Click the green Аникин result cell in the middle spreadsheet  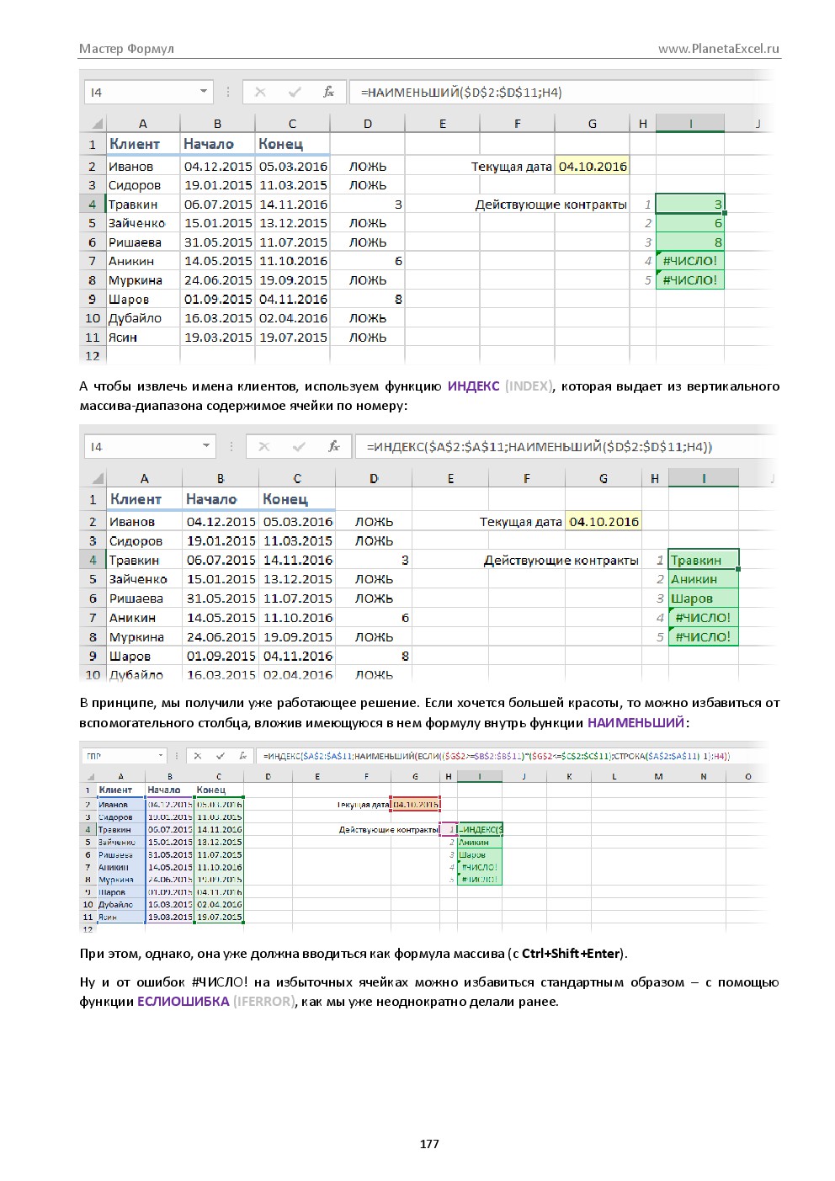point(704,579)
